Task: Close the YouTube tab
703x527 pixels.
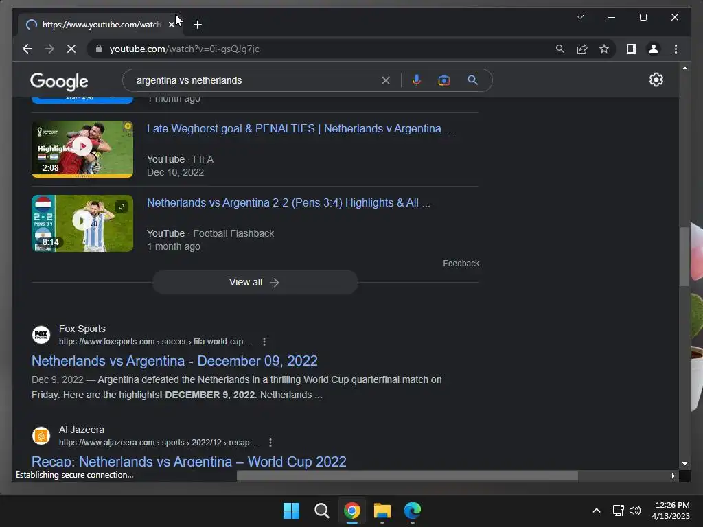Action: pos(171,25)
